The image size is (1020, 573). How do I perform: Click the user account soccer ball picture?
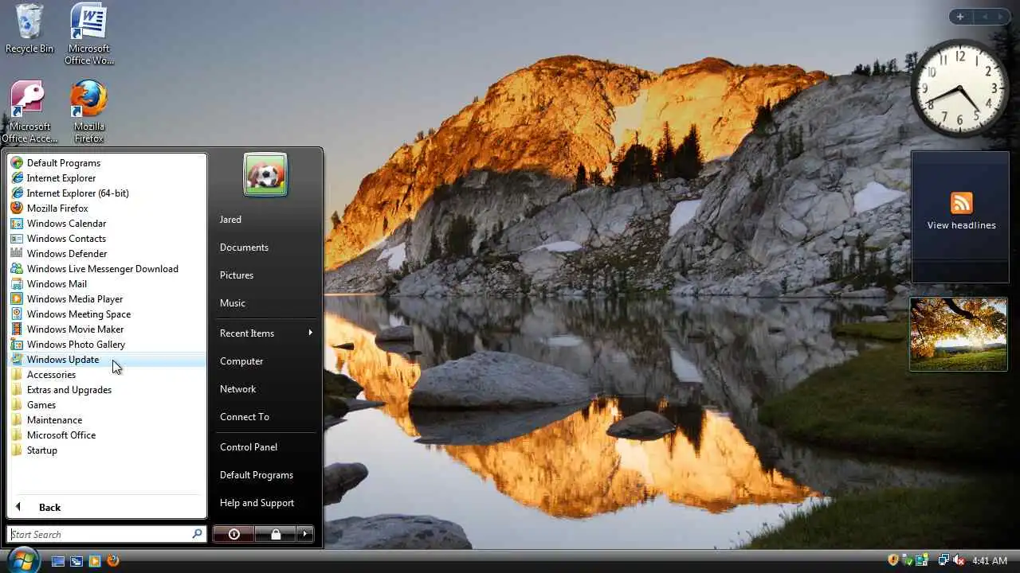pyautogui.click(x=265, y=174)
